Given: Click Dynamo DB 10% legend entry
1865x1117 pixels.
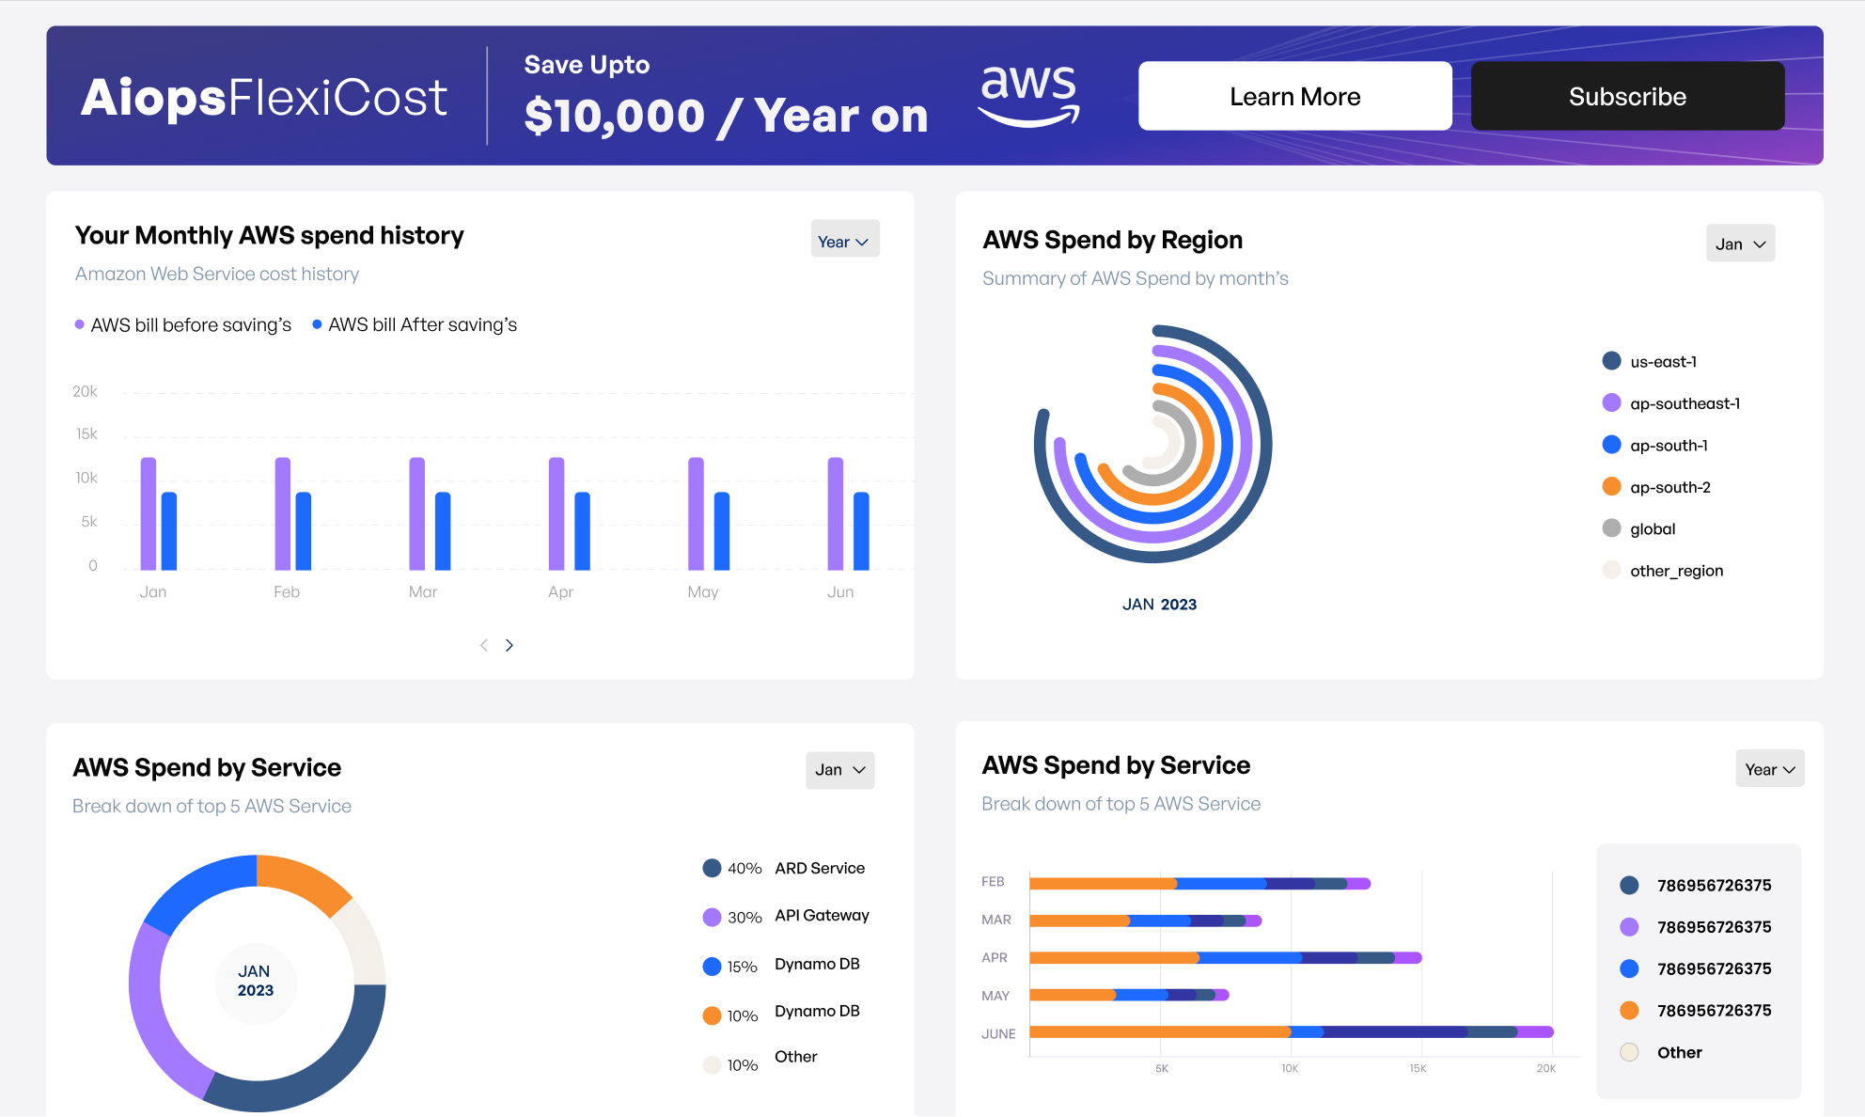Looking at the screenshot, I should tap(781, 1014).
